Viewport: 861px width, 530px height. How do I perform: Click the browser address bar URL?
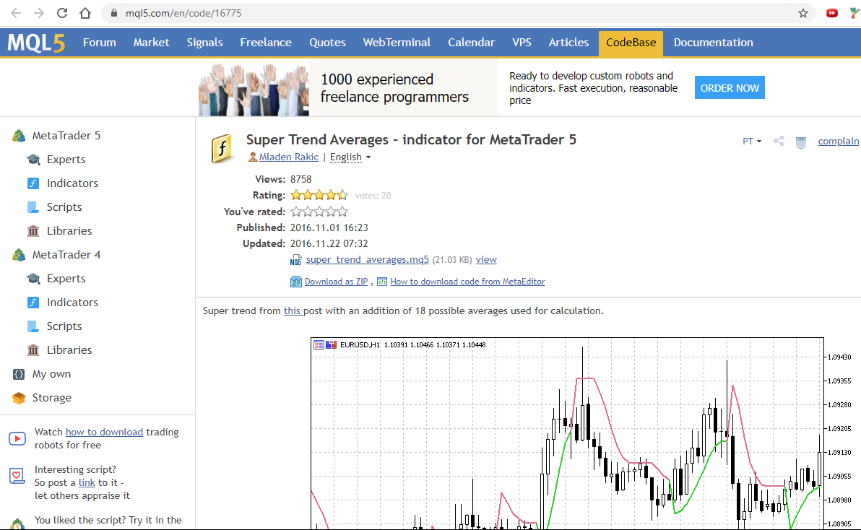(183, 13)
